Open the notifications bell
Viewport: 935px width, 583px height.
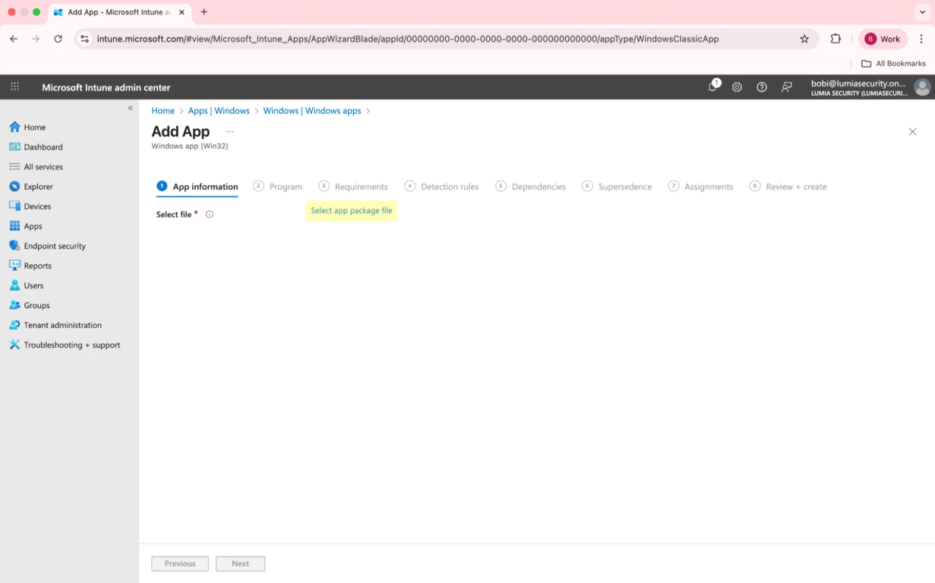(713, 87)
